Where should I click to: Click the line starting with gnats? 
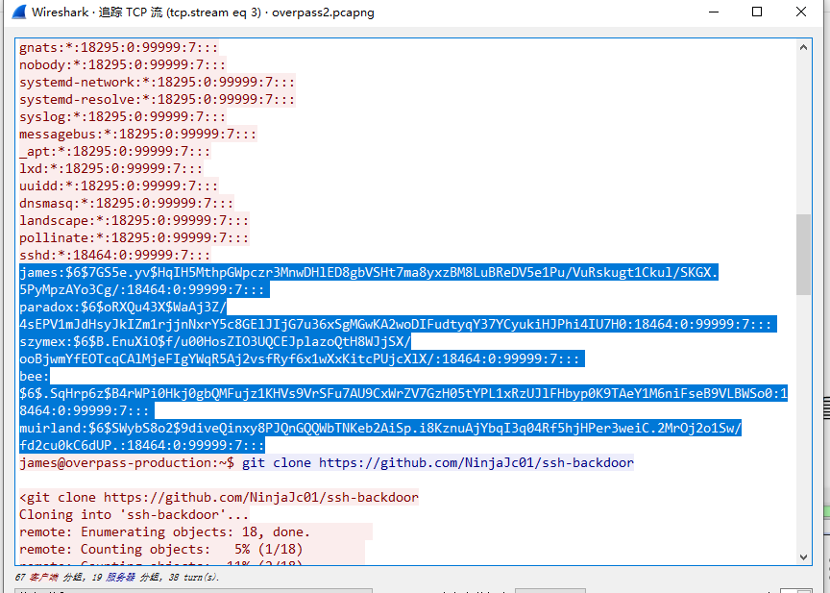[x=118, y=48]
